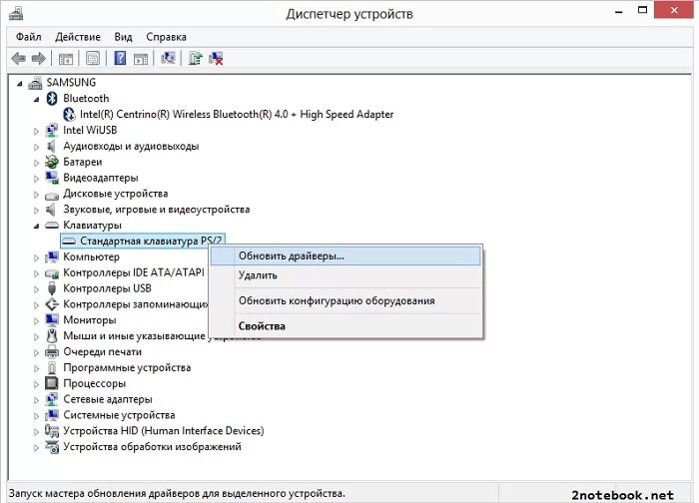Click the Устройства HID icon

coord(52,431)
